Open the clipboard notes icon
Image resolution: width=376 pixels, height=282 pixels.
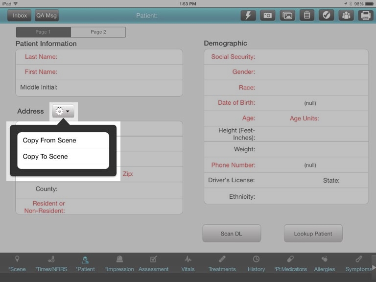[x=307, y=16]
